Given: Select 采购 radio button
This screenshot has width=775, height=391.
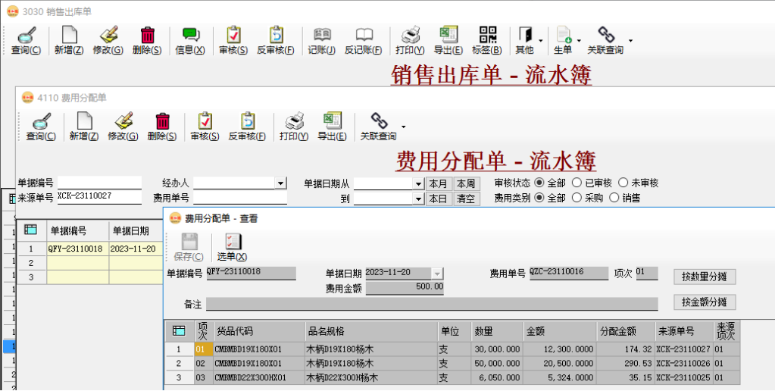Looking at the screenshot, I should point(577,199).
